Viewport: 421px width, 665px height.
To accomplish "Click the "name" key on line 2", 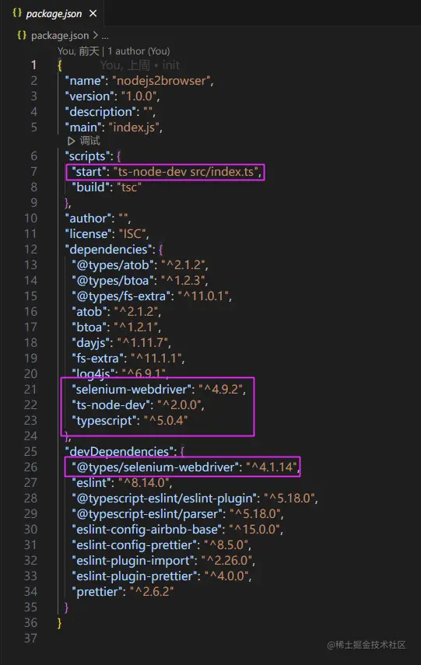I will coord(86,81).
